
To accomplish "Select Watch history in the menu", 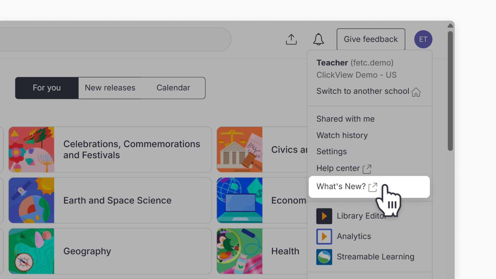I will pos(342,135).
